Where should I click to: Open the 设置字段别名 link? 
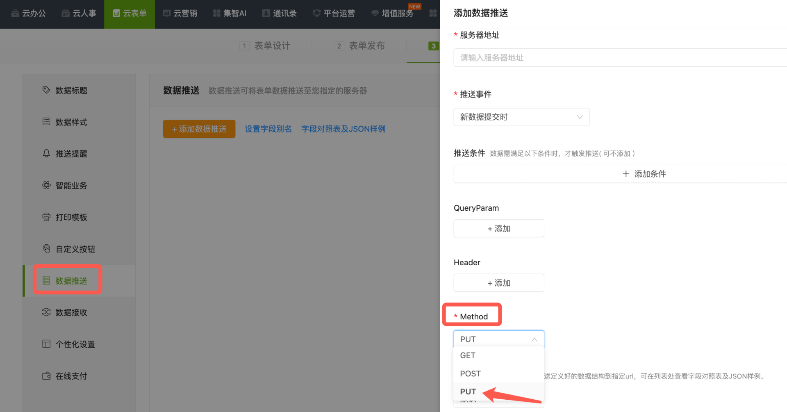[268, 129]
